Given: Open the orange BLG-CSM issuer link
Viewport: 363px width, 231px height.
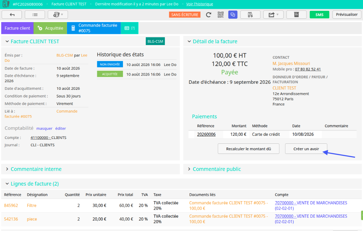Looking at the screenshot, I should pos(64,55).
